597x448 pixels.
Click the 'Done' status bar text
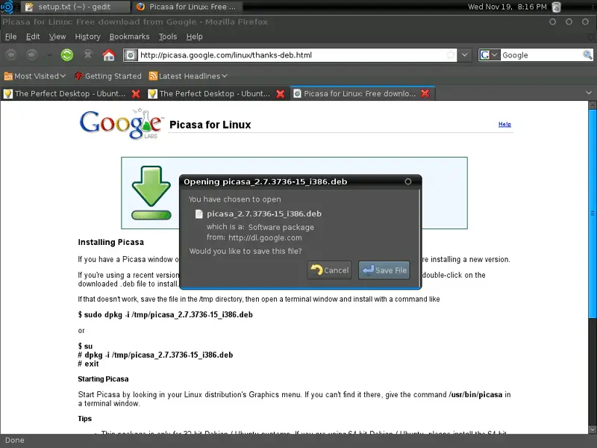click(14, 441)
